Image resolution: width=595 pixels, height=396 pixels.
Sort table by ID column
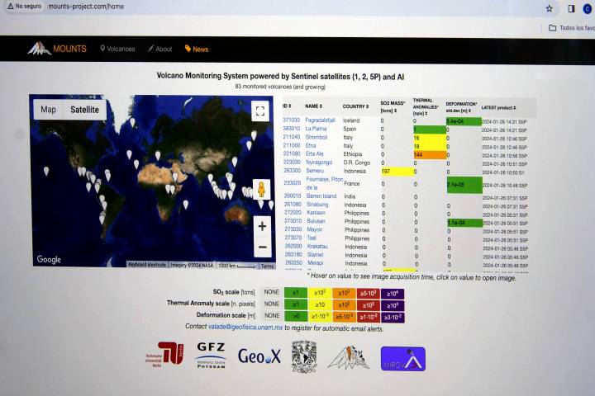pyautogui.click(x=286, y=106)
